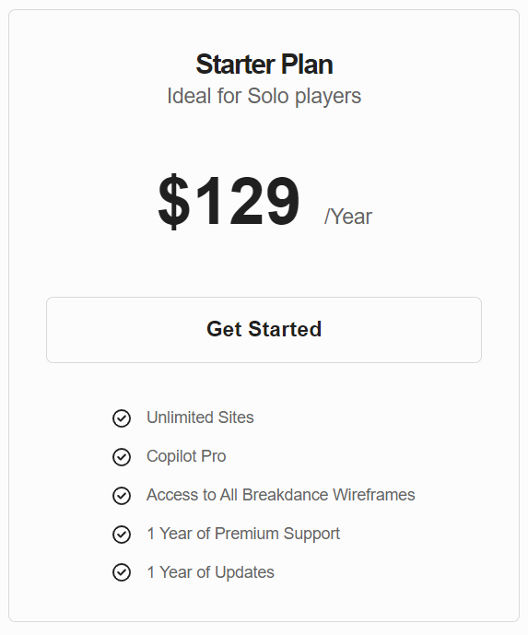Screen dimensions: 528x635
Task: Select the Copilot Pro feature text
Action: pos(186,456)
